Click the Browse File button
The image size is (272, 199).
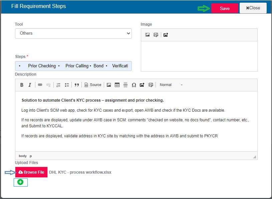31,172
